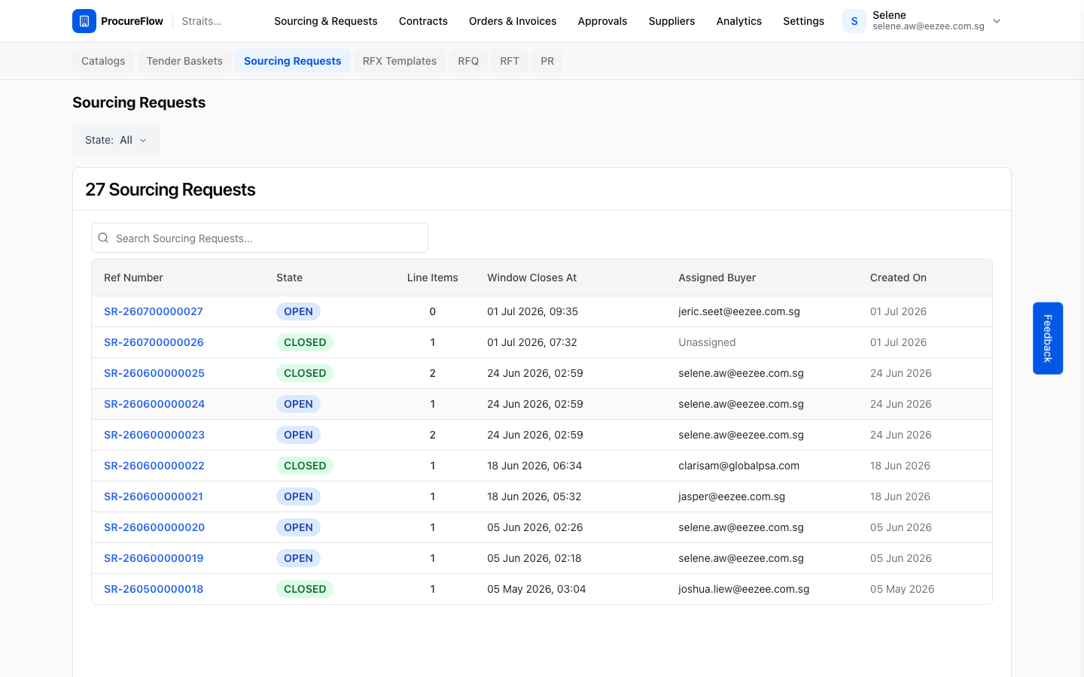Switch to the Catalogs tab
Screen dimensions: 1084x677
point(103,61)
